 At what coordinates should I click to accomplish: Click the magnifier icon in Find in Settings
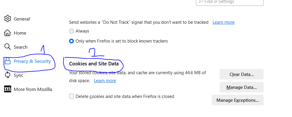(x=201, y=1)
